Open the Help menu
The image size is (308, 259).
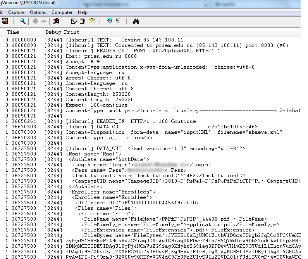pyautogui.click(x=83, y=12)
